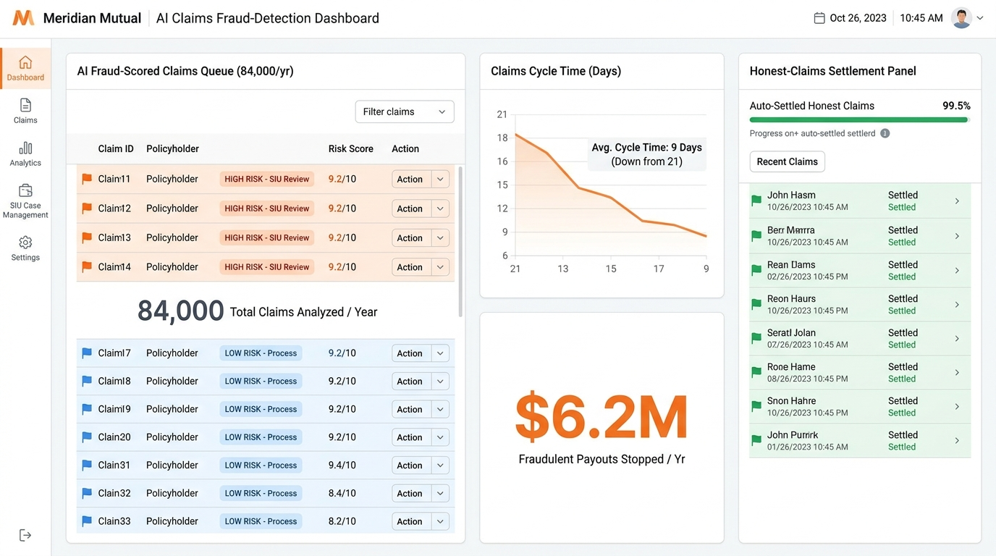Click the info icon near auto-settled progress text
Viewport: 996px width, 556px height.
tap(885, 133)
